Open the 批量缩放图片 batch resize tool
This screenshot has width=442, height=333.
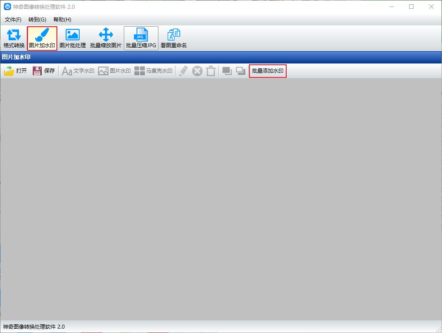[x=106, y=39]
